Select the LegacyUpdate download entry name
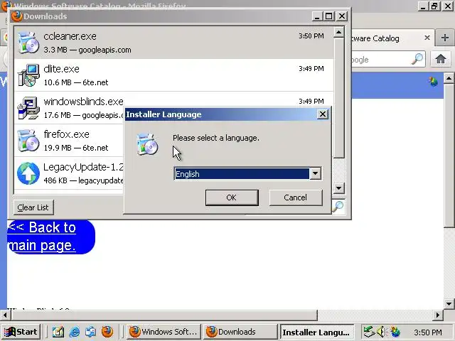 pyautogui.click(x=84, y=168)
